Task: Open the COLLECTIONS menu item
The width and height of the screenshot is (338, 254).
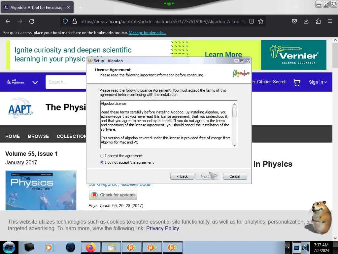Action: [71, 136]
